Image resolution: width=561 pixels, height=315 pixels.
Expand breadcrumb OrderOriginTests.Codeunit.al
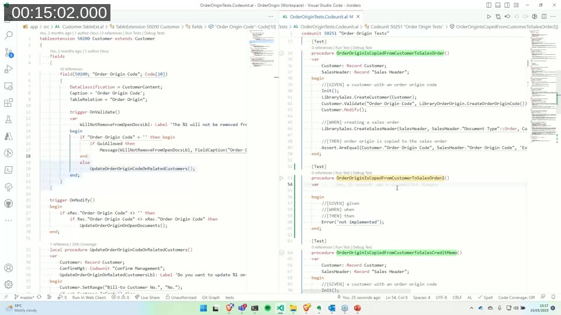pyautogui.click(x=329, y=26)
